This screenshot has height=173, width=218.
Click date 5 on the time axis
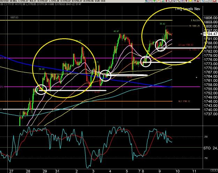coord(127,171)
